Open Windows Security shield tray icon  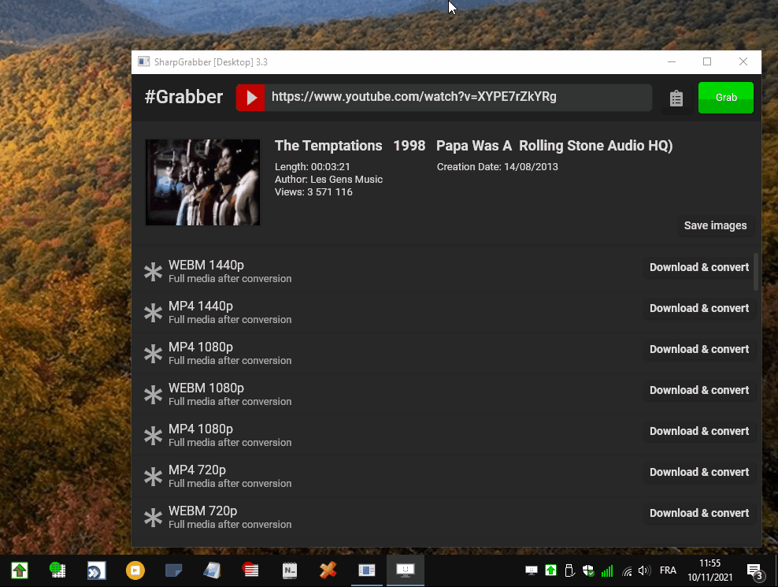[588, 570]
